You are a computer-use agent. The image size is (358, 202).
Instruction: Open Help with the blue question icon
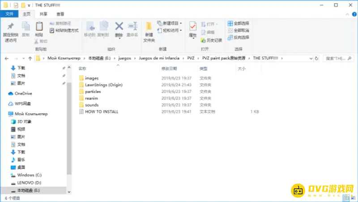click(354, 14)
